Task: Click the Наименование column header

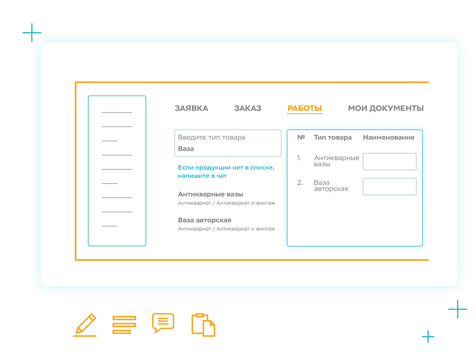Action: pyautogui.click(x=389, y=138)
